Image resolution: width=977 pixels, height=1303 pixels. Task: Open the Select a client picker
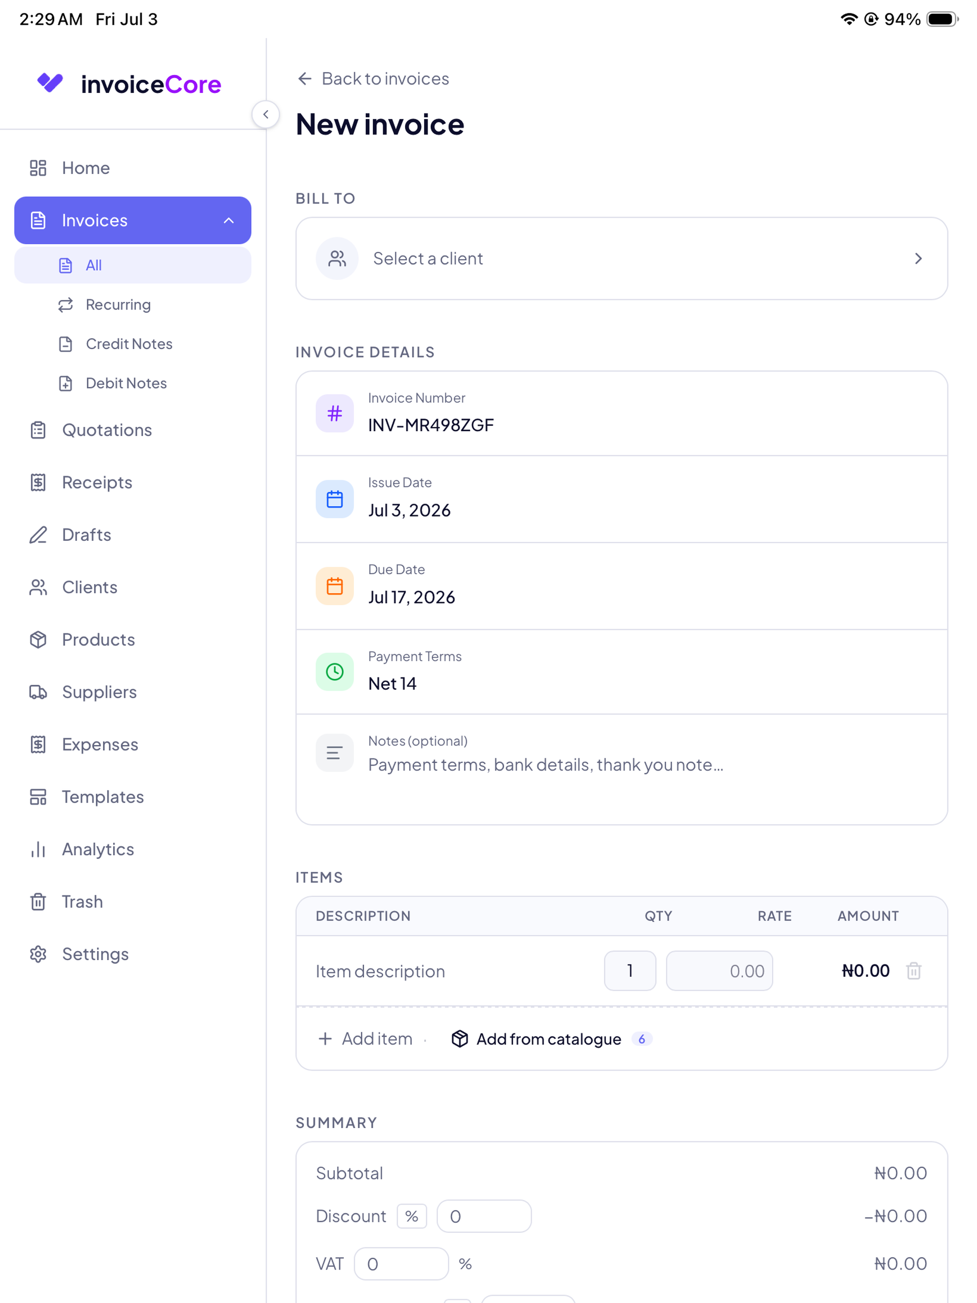(622, 259)
